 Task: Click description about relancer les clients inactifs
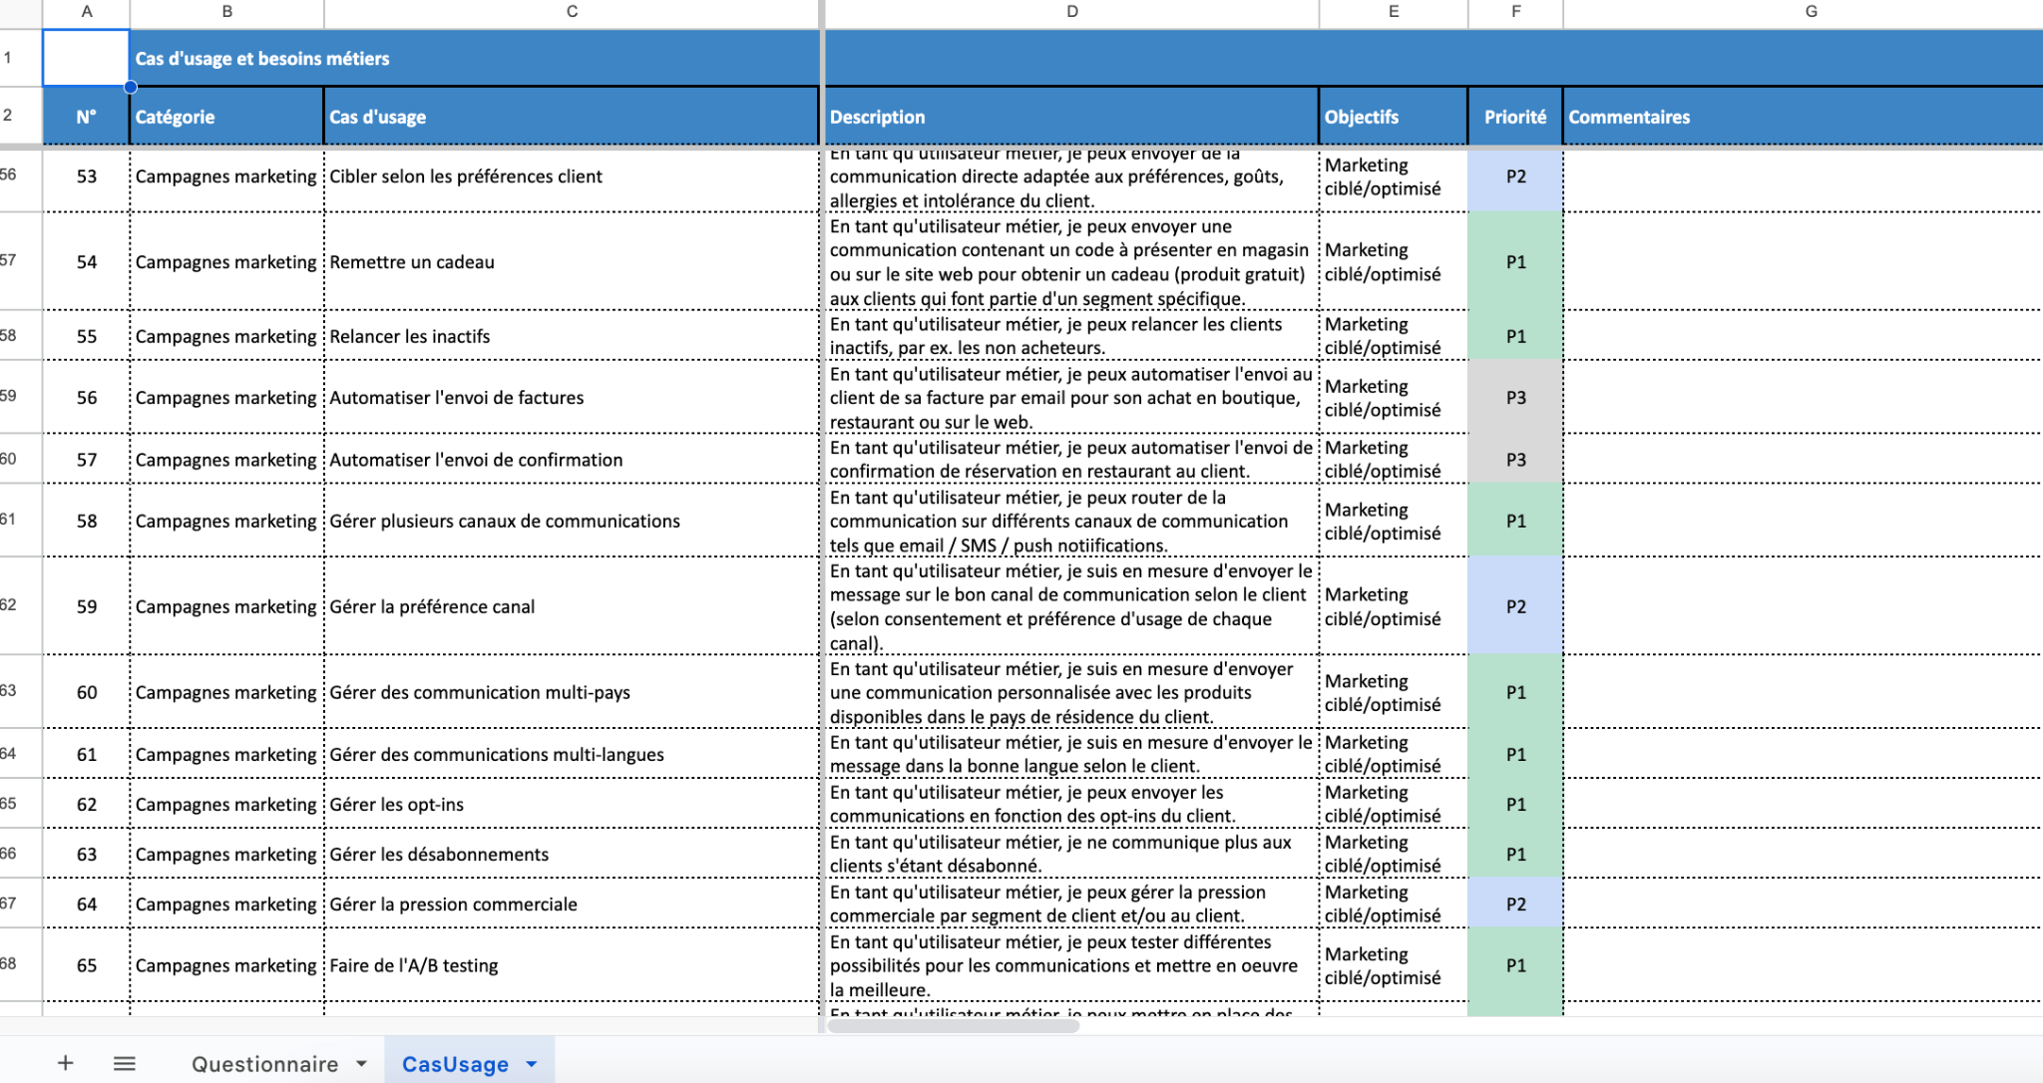(1071, 336)
